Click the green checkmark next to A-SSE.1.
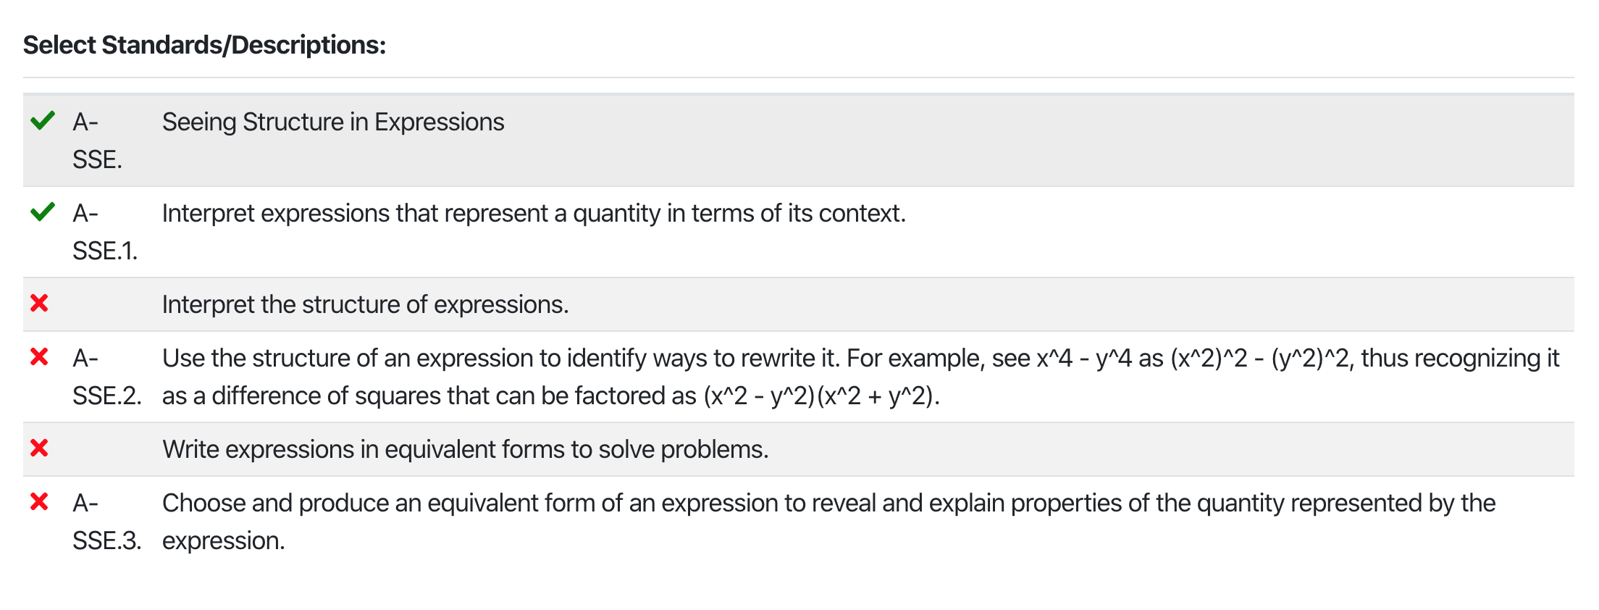This screenshot has height=610, width=1599. click(x=43, y=212)
